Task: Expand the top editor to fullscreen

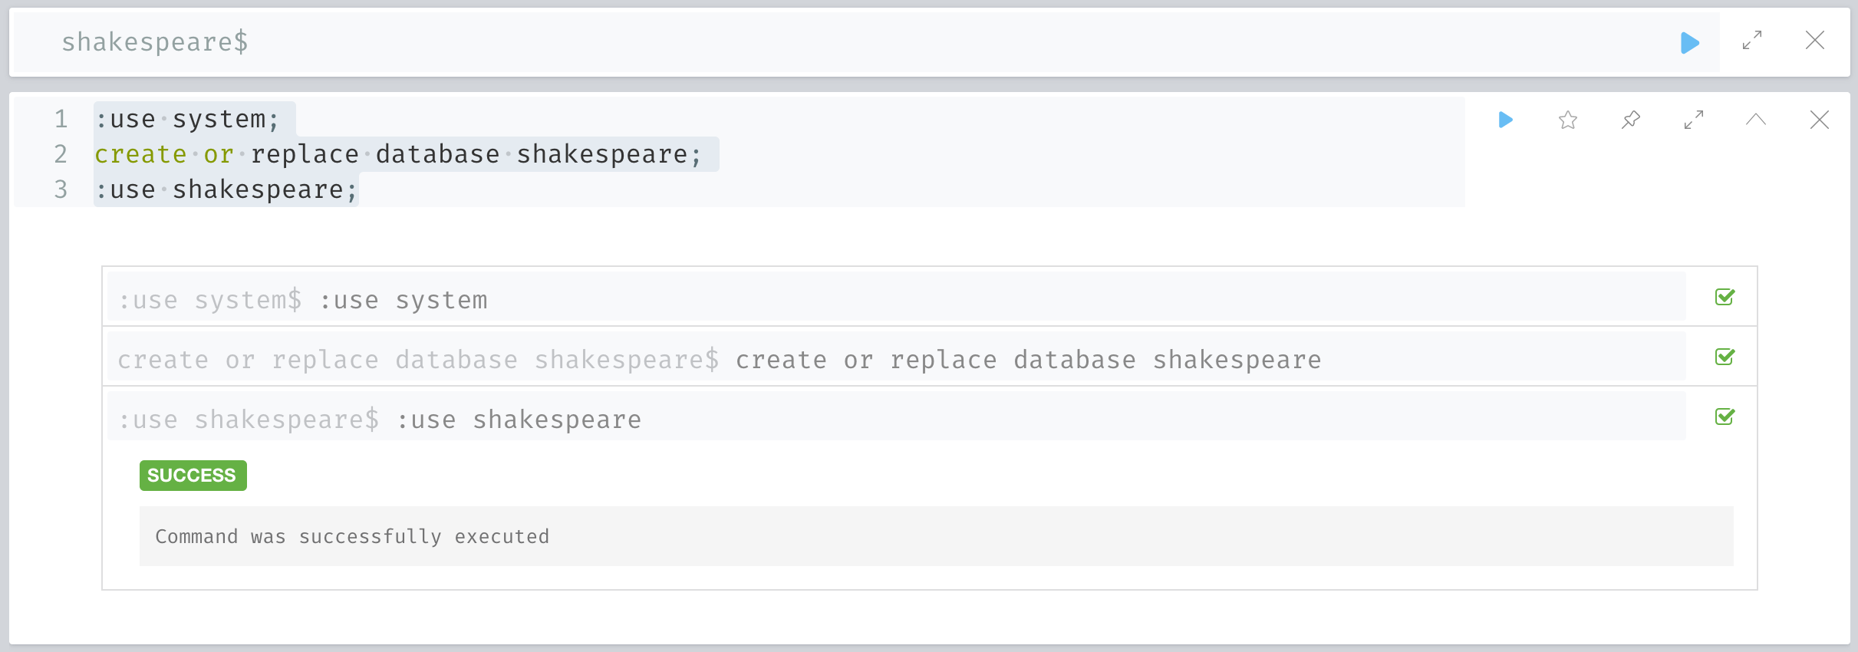Action: (x=1752, y=41)
